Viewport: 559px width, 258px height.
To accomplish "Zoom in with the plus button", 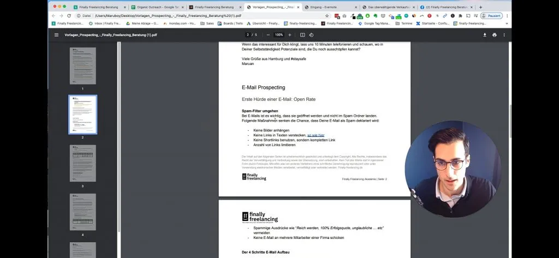I will (289, 35).
